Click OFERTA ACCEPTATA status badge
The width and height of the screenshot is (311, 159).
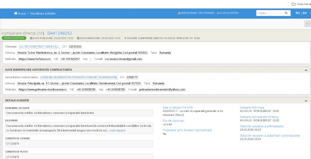click(14, 38)
